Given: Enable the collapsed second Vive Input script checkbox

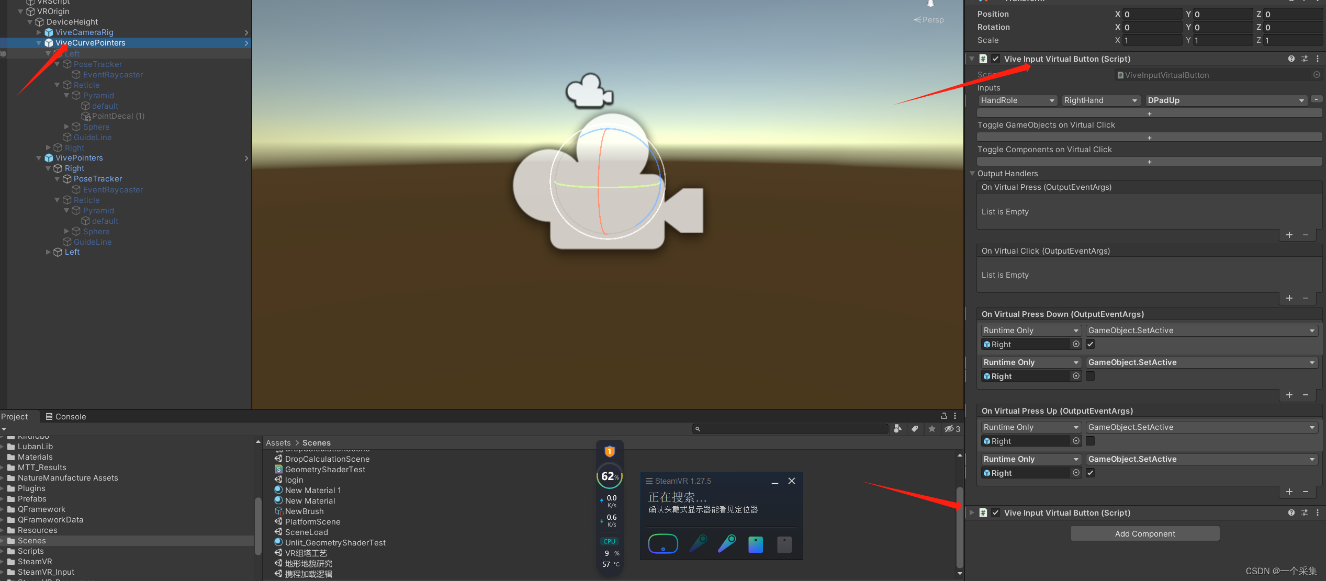Looking at the screenshot, I should [x=995, y=513].
